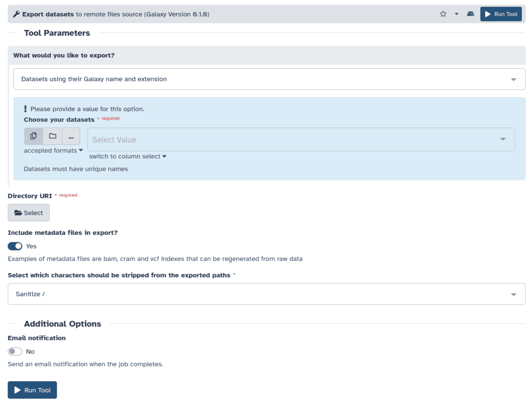The image size is (532, 403).
Task: Open the tool version selector caret
Action: click(456, 14)
